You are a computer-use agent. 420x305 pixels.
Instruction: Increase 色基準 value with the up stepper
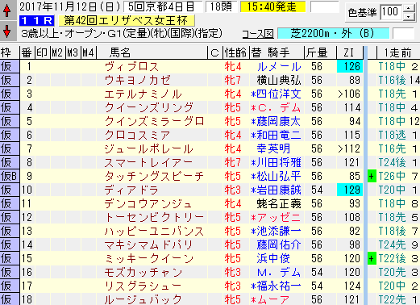click(x=409, y=8)
